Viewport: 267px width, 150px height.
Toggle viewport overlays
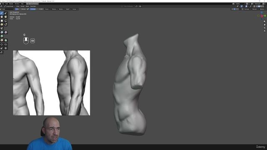(247, 6)
